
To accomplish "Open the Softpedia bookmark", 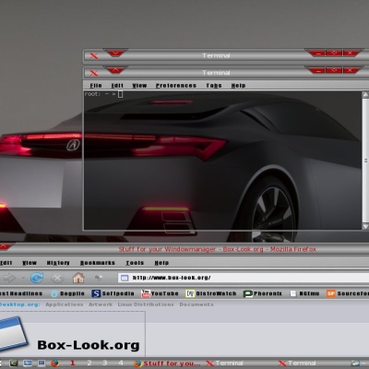I will (113, 293).
